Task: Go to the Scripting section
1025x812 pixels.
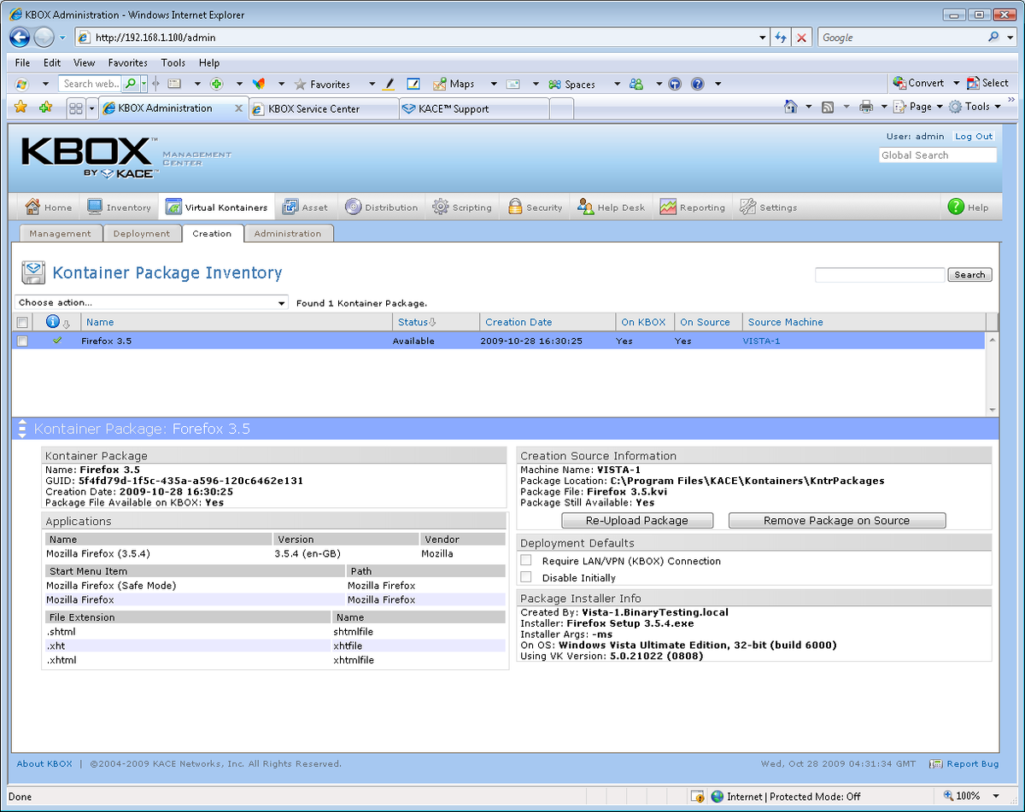Action: (462, 206)
